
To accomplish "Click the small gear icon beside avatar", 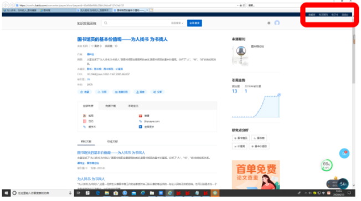I will (x=269, y=23).
